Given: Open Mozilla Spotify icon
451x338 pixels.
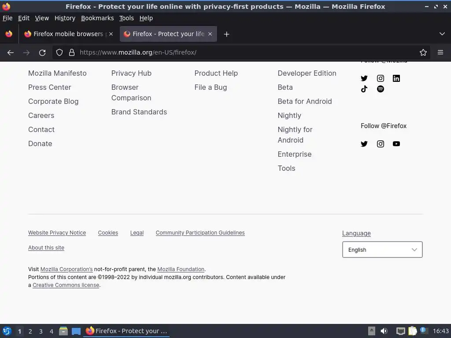Looking at the screenshot, I should 380,89.
